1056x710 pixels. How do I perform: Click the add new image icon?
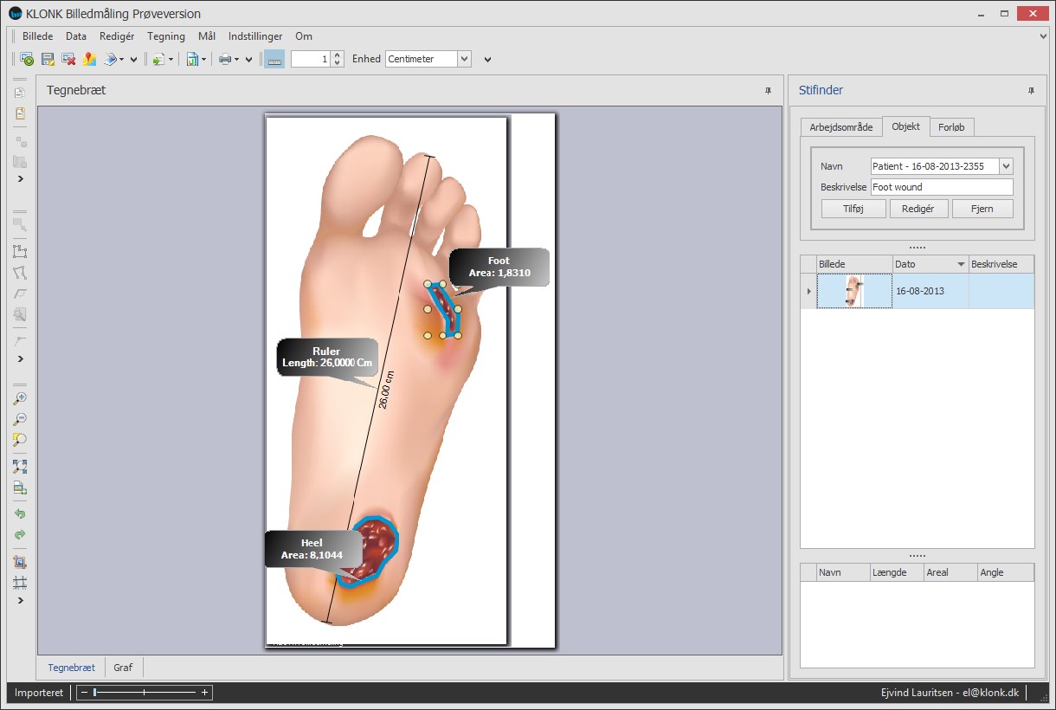(27, 59)
